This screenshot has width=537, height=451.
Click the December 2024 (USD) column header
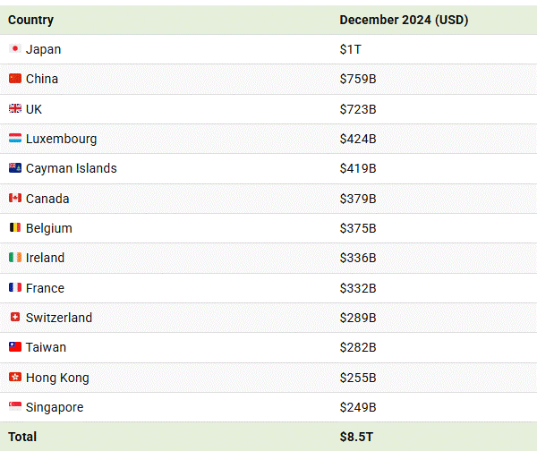coord(404,20)
